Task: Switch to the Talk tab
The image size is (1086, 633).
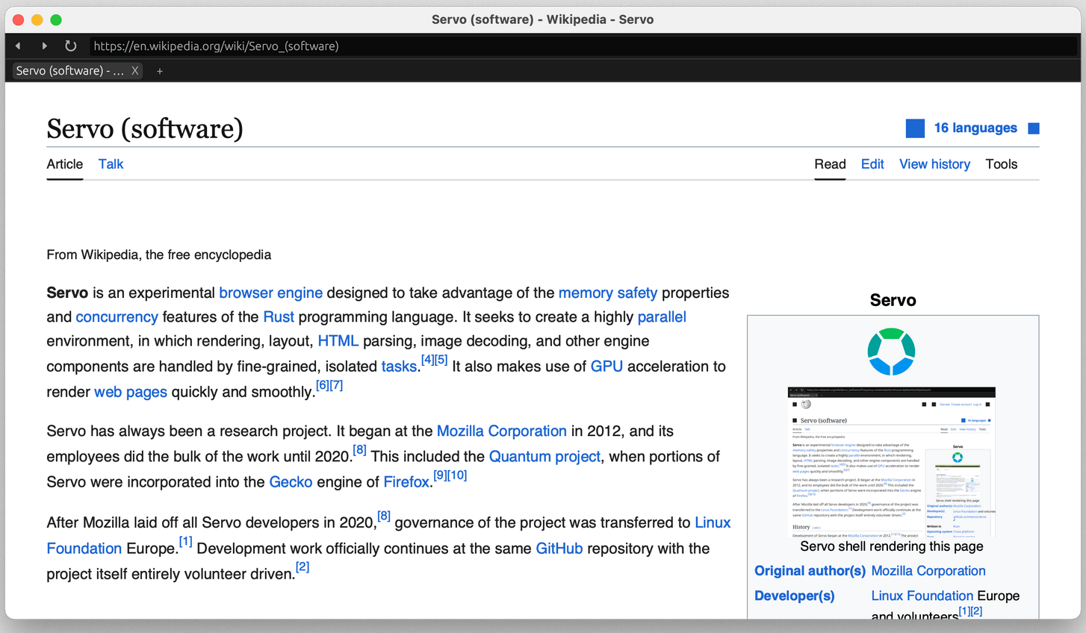Action: pyautogui.click(x=111, y=164)
